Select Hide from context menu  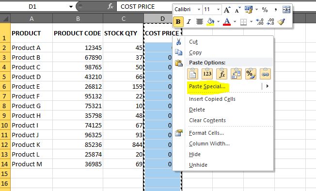coord(223,154)
